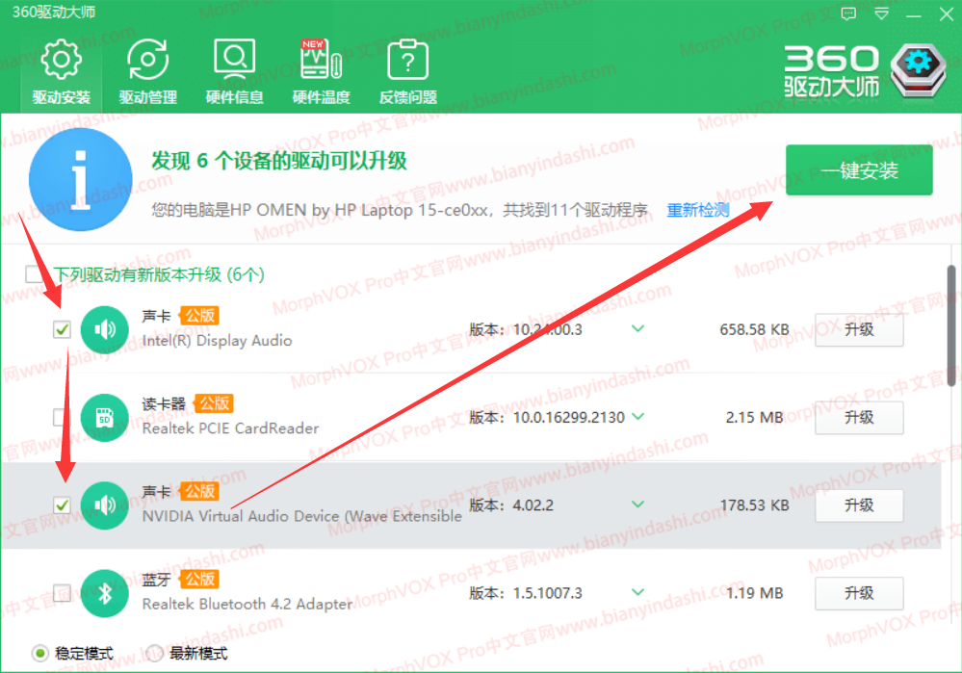The image size is (962, 673).
Task: Click the NVIDIA Virtual Audio Device name
Action: tap(301, 517)
